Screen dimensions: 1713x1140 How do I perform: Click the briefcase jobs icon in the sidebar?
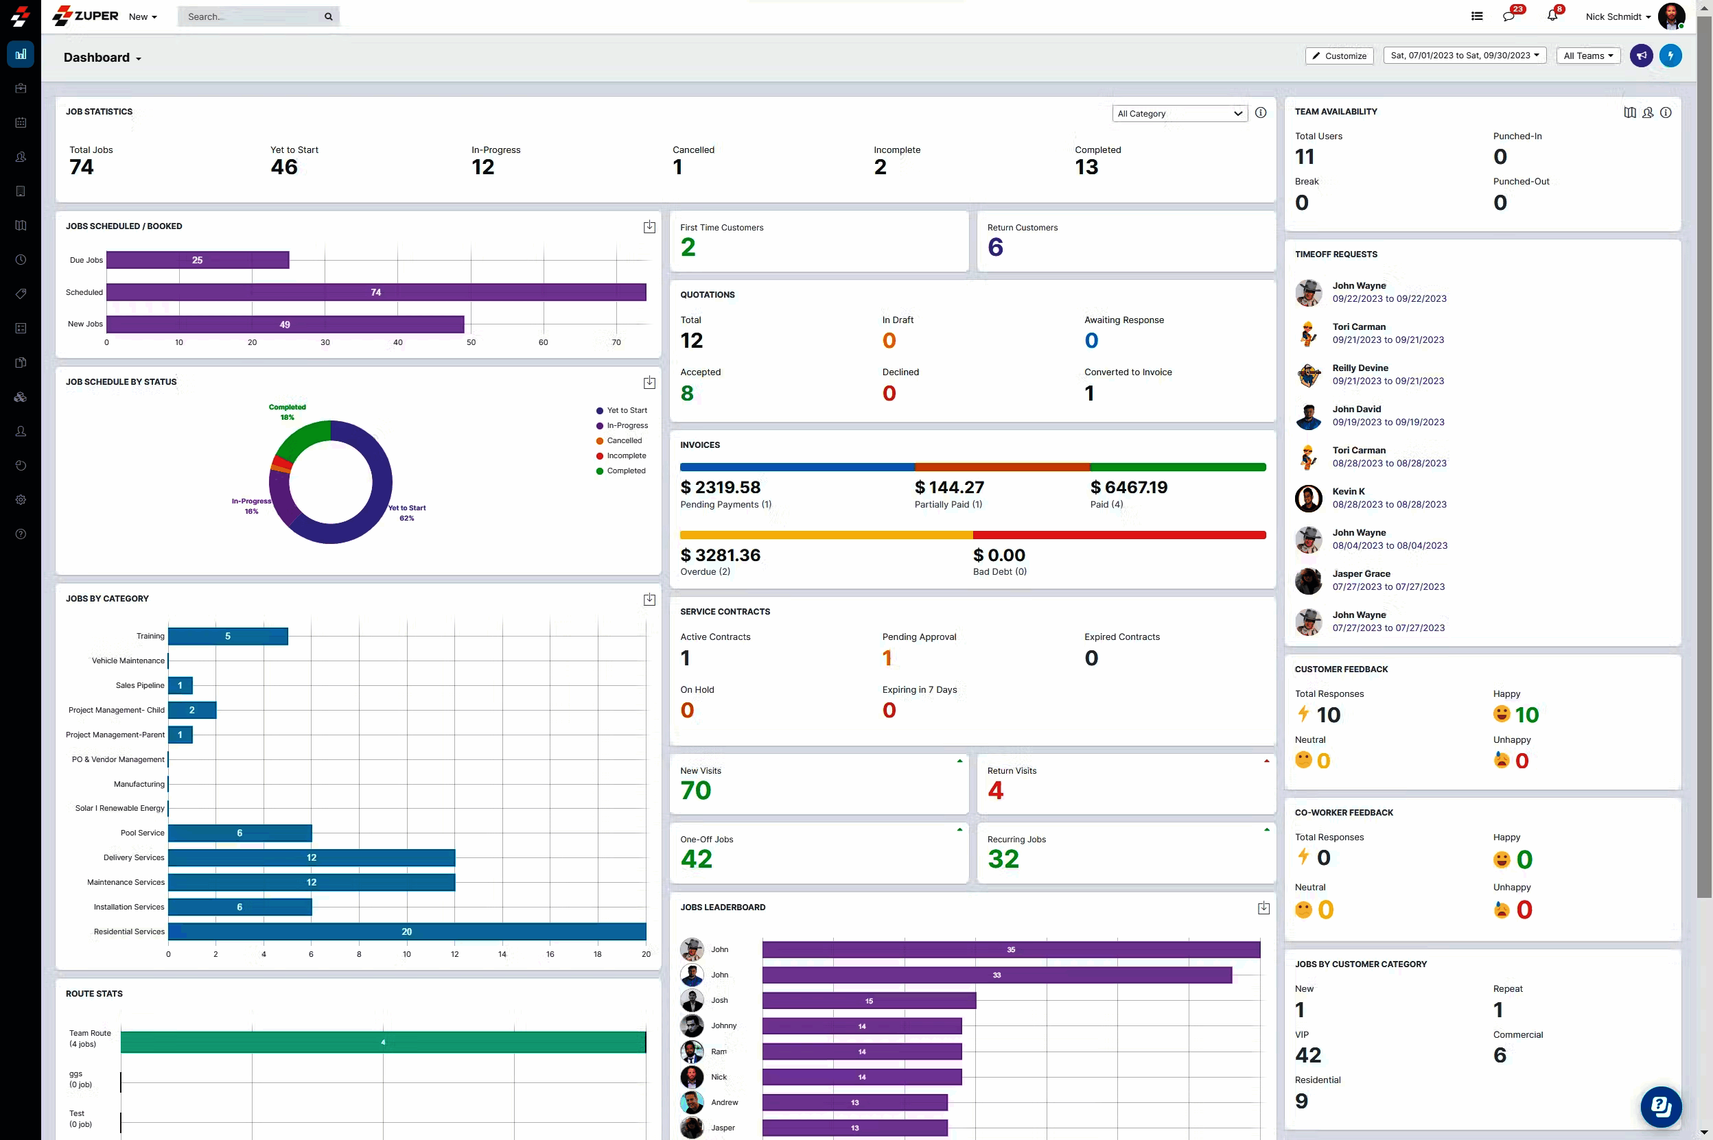(x=21, y=88)
